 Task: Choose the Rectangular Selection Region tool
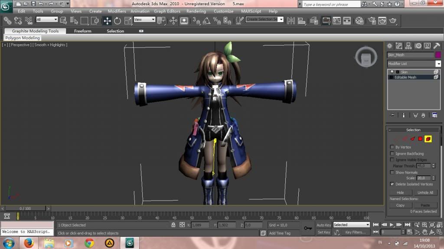coord(84,21)
